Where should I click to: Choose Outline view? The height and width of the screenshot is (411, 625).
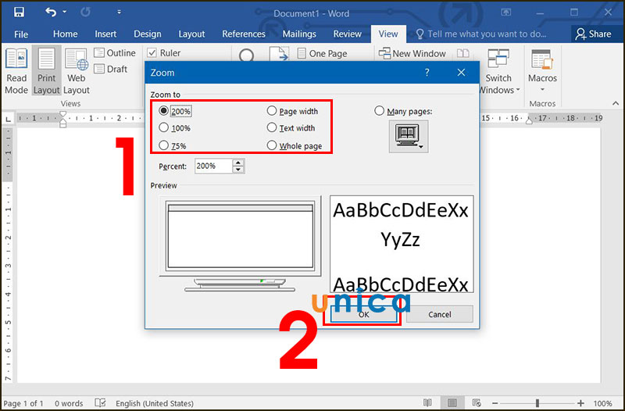[115, 53]
